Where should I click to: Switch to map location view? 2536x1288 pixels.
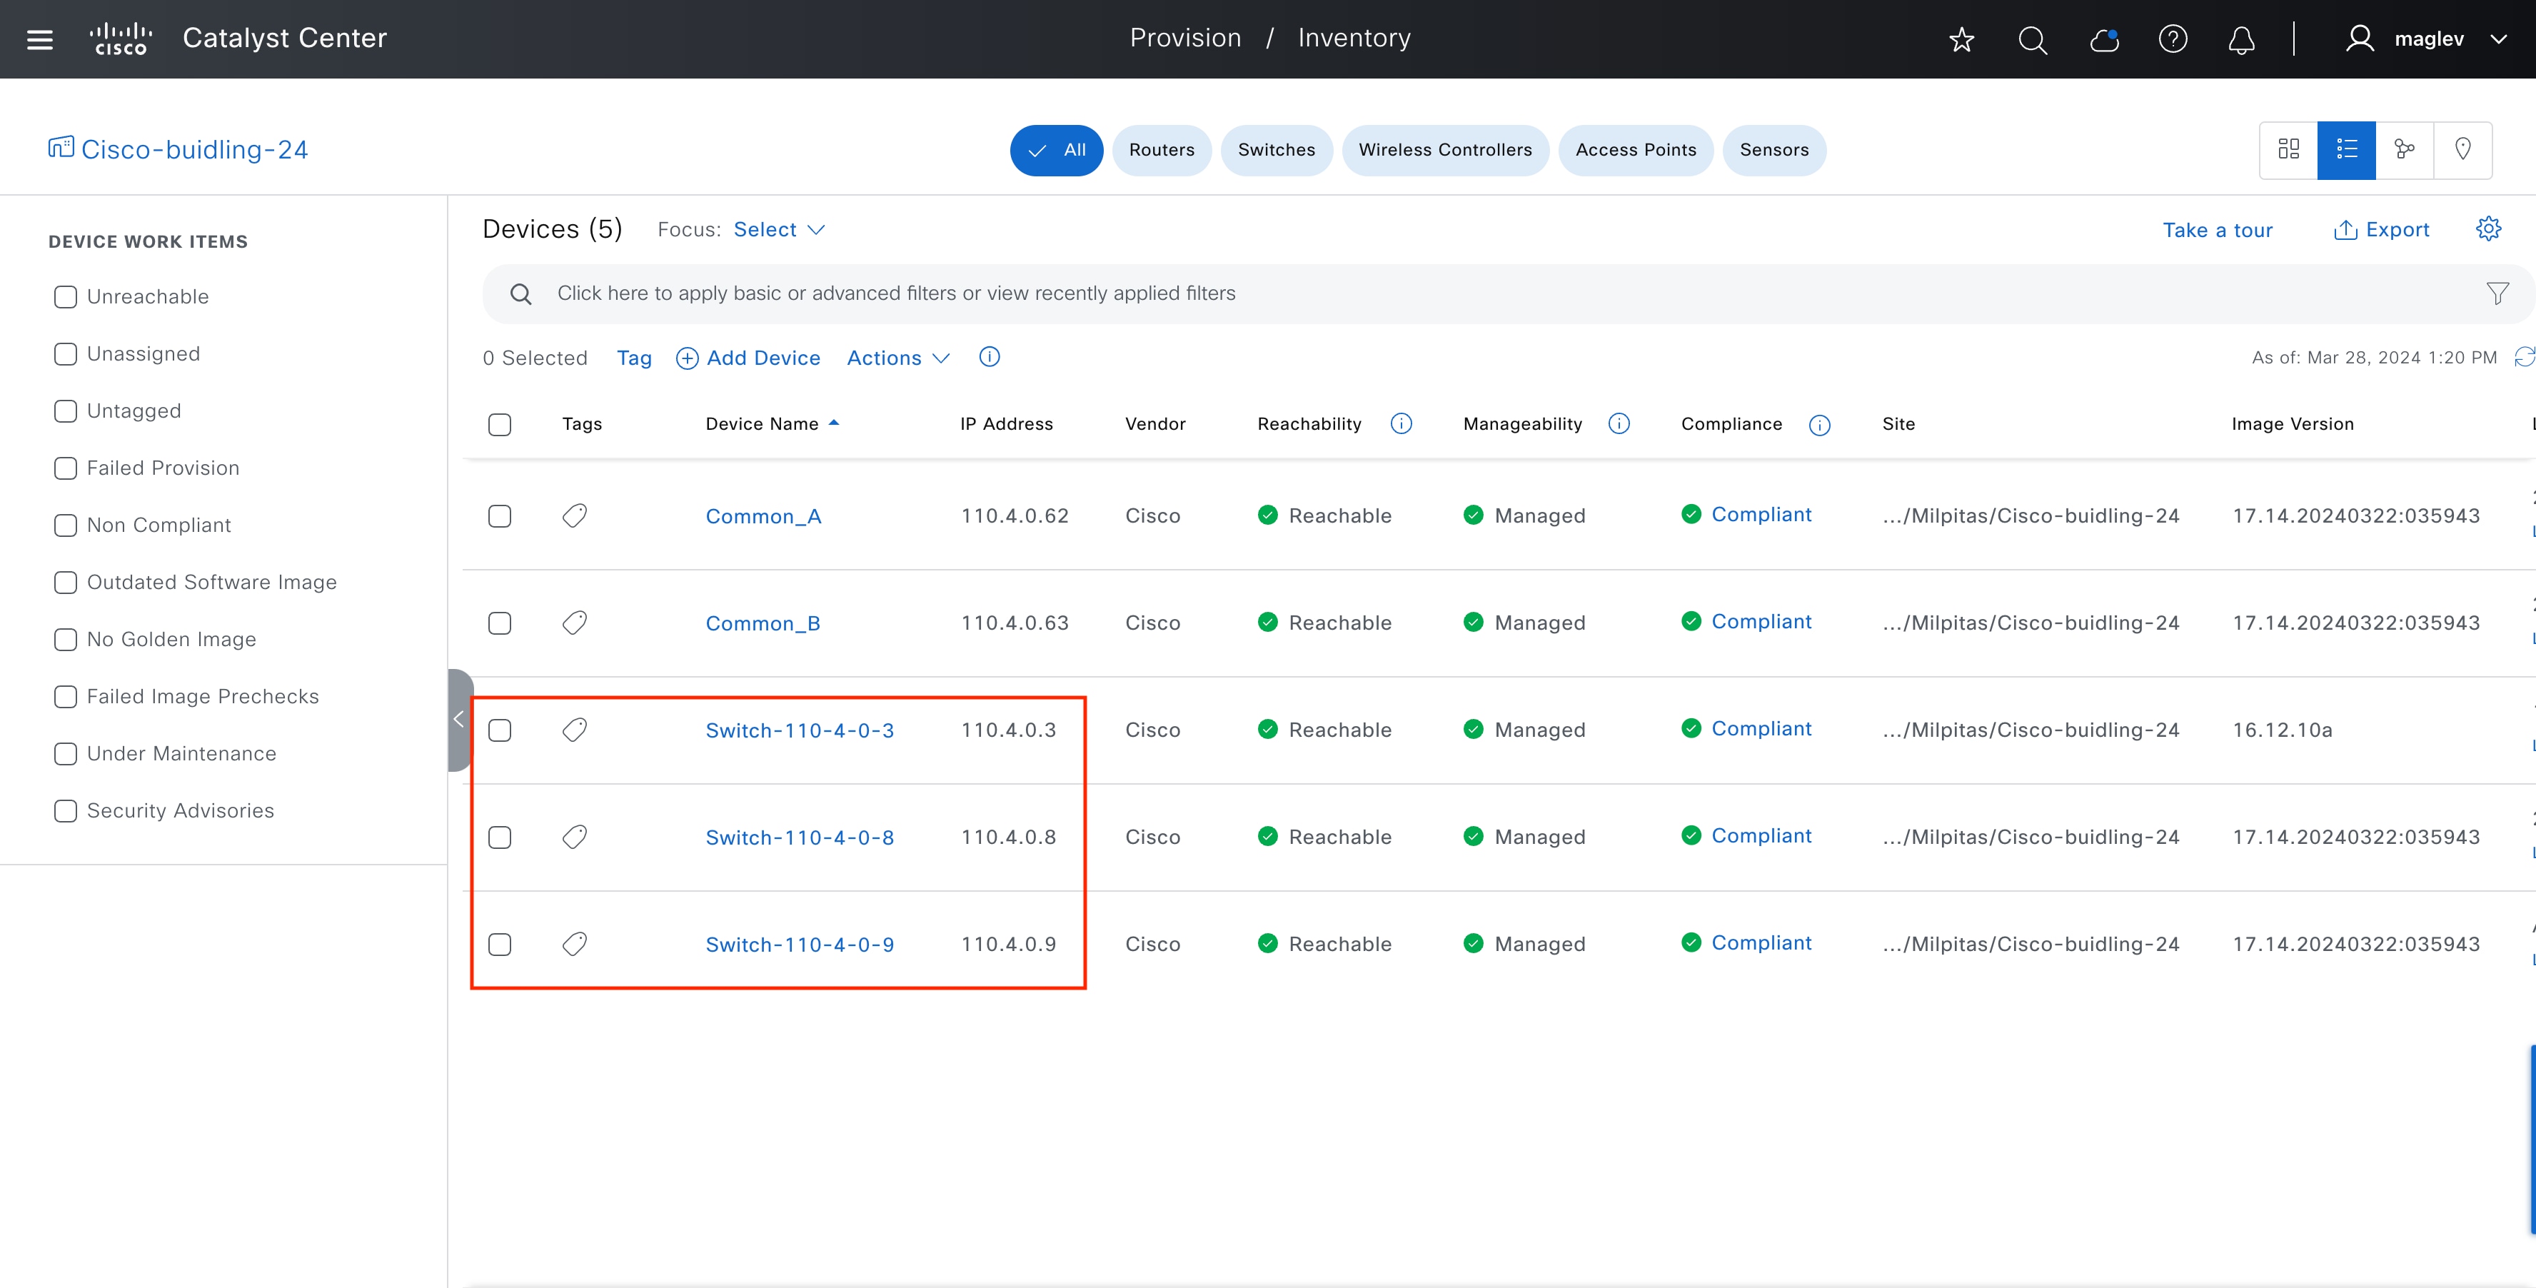point(2462,150)
